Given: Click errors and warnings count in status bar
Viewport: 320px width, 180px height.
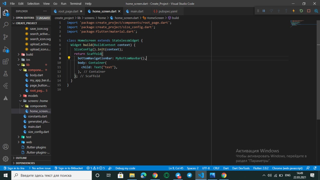Looking at the screenshot, I should click(95, 168).
